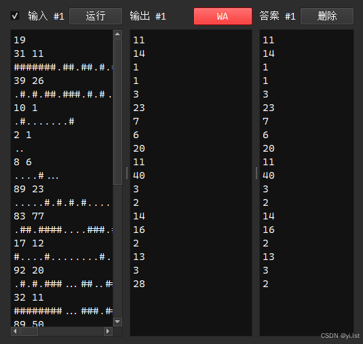Click the horizontal scroll-left arrow
The height and width of the screenshot is (344, 363).
pyautogui.click(x=15, y=331)
